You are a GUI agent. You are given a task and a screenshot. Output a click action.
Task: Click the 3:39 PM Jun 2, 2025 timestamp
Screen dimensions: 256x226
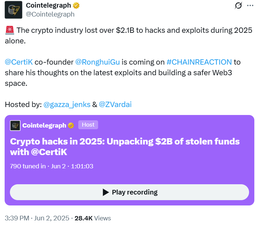coord(37,218)
